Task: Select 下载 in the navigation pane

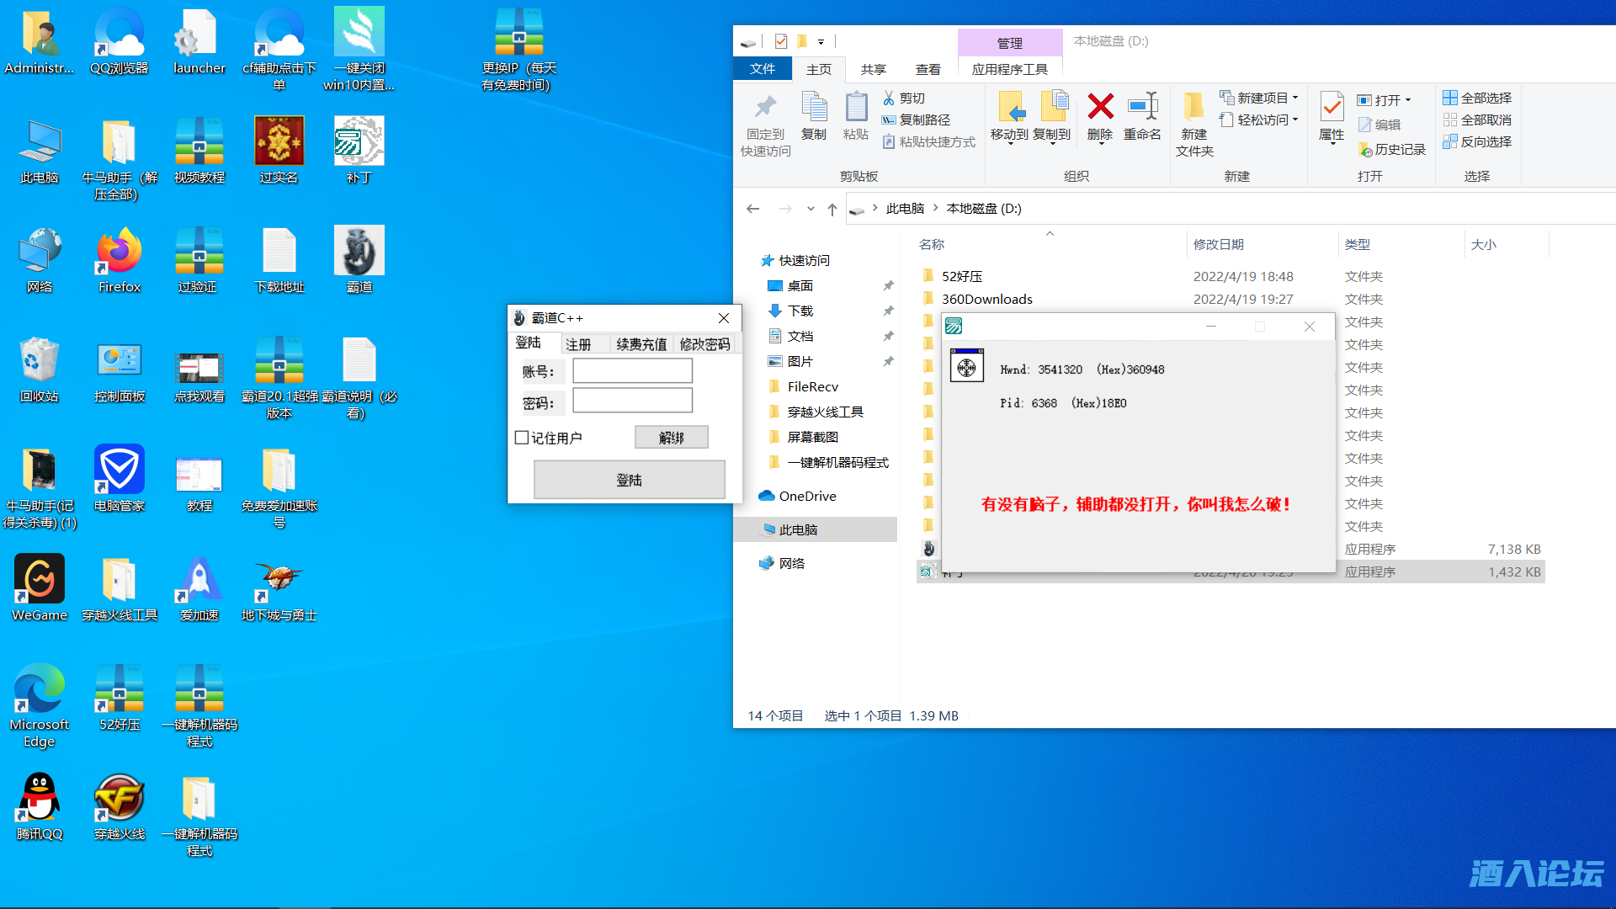Action: tap(800, 311)
